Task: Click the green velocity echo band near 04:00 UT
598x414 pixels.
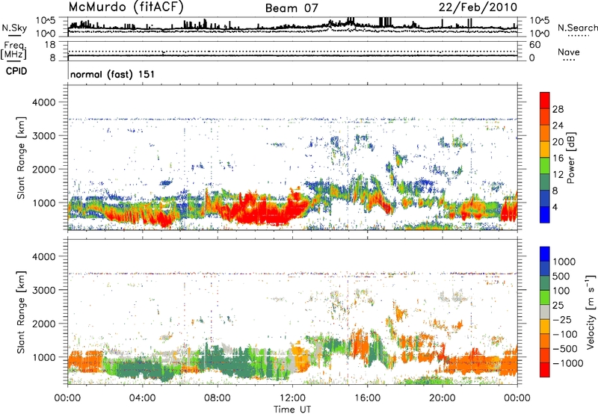Action: point(141,367)
